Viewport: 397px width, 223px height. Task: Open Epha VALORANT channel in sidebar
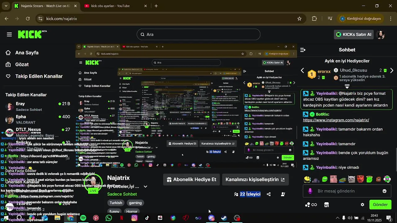(37, 119)
